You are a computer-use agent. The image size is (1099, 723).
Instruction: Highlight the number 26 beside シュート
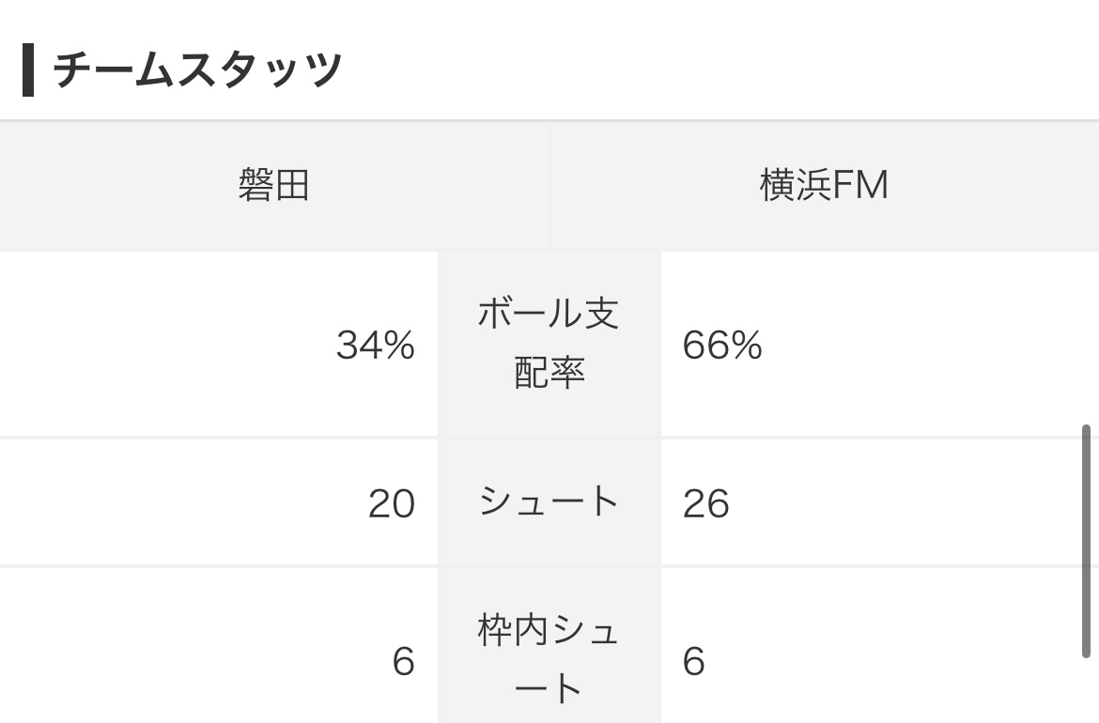click(706, 504)
